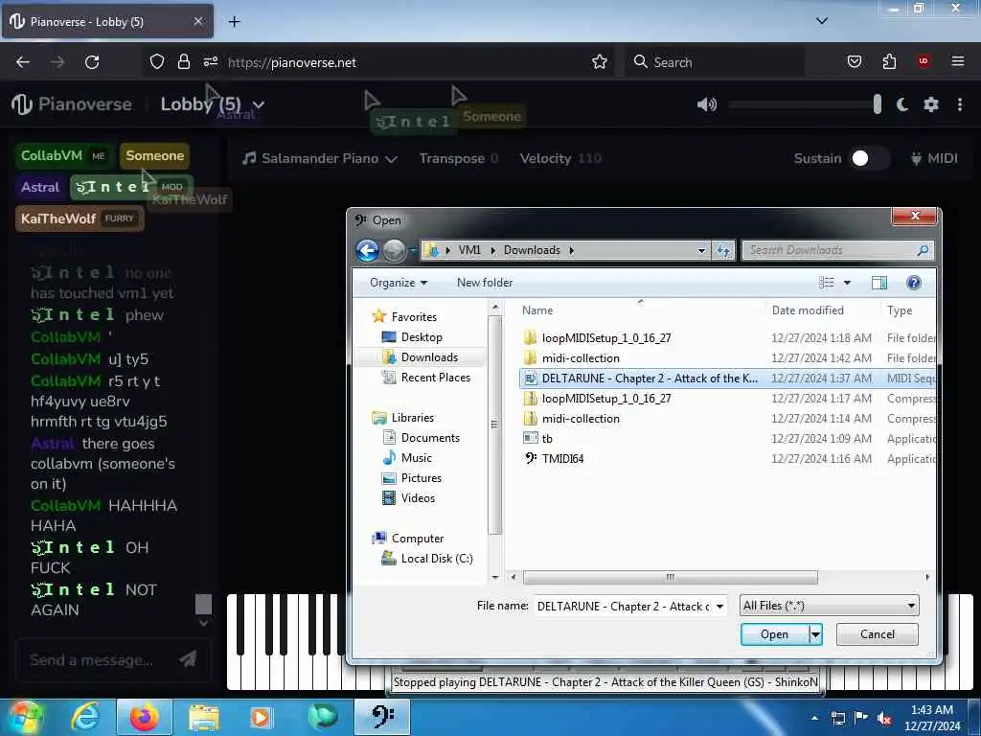Image resolution: width=981 pixels, height=736 pixels.
Task: Click the navigation pane vertical scrollbar
Action: click(x=495, y=425)
